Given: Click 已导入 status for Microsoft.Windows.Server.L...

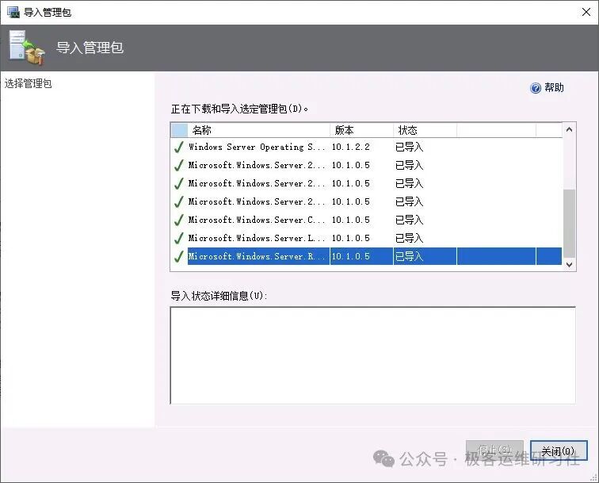Looking at the screenshot, I should tap(409, 238).
